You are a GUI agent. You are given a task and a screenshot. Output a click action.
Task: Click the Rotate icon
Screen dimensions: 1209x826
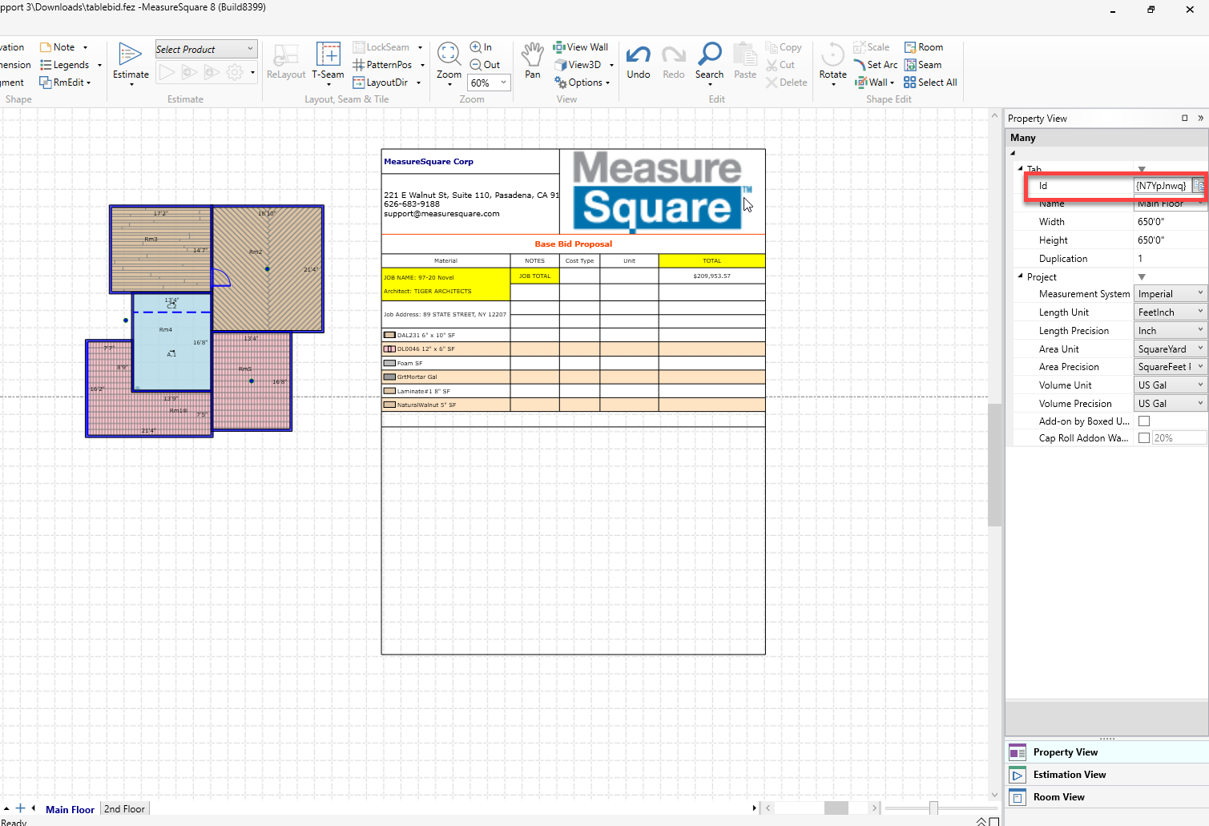(832, 55)
